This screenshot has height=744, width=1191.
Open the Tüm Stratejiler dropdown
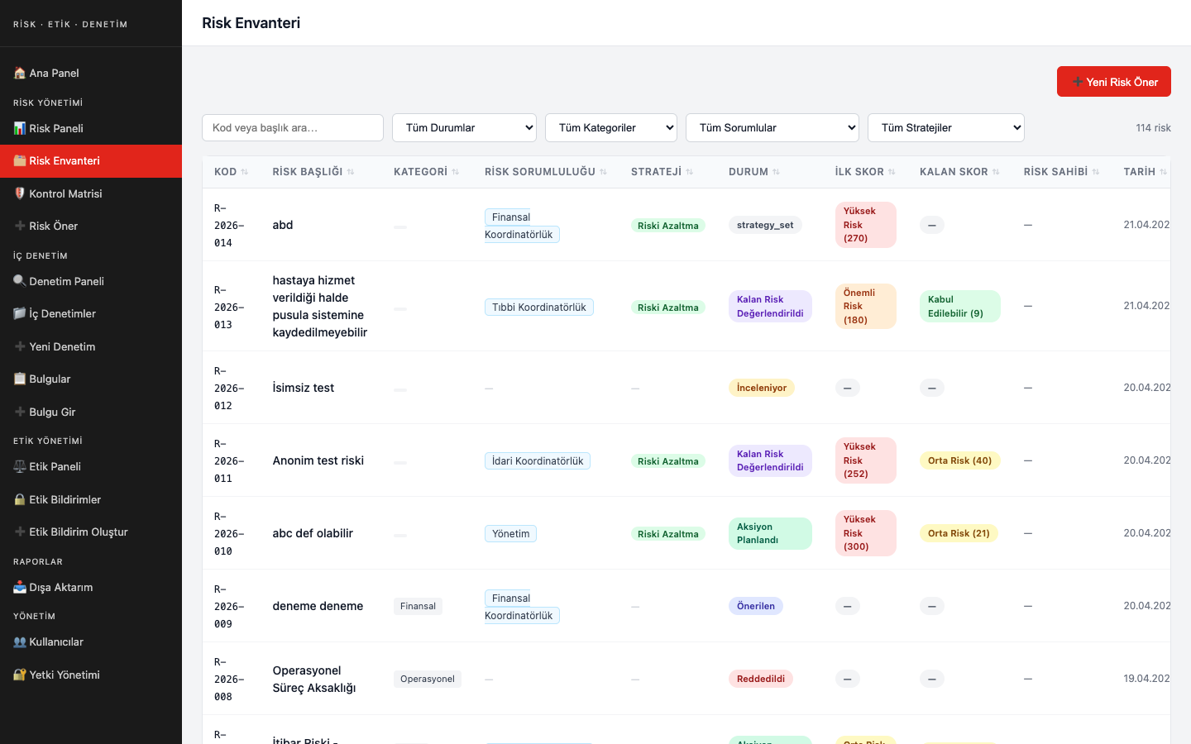945,127
